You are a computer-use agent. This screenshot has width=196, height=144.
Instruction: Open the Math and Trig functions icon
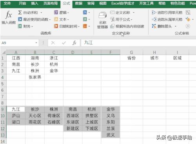coord(85,19)
